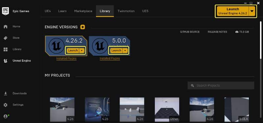
Task: Expand dropdown arrow beside 5.0.0 Launch
Action: click(x=125, y=51)
